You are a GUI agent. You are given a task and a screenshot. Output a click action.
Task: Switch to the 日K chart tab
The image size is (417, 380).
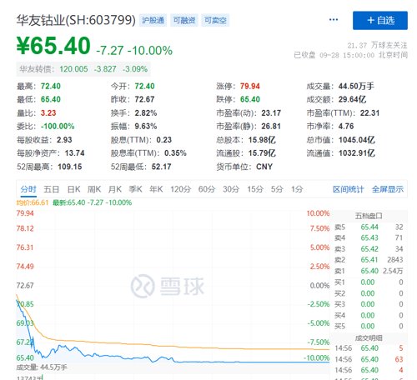(x=73, y=189)
